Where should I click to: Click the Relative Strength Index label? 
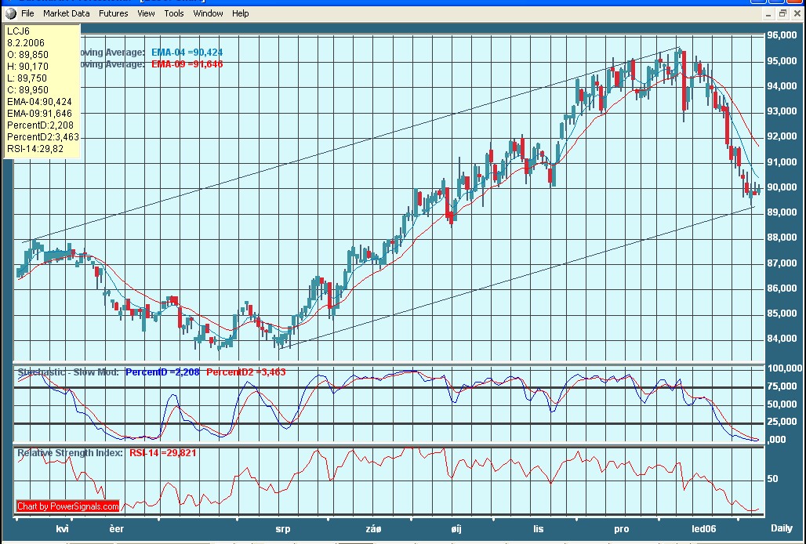(x=71, y=453)
